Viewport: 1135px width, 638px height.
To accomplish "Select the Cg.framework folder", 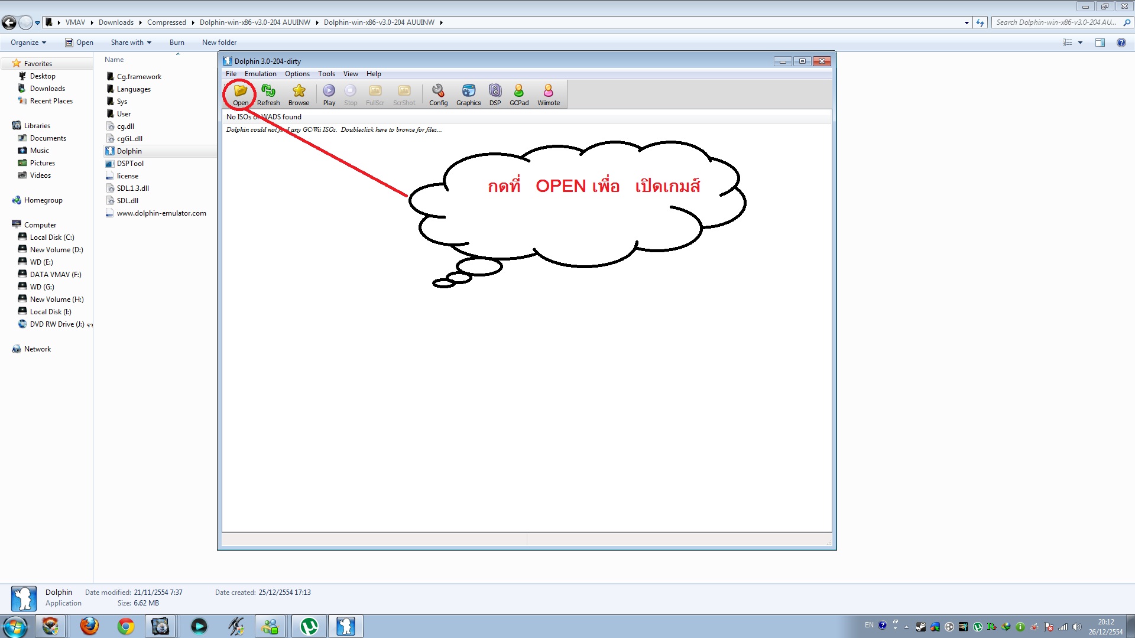I will (139, 77).
